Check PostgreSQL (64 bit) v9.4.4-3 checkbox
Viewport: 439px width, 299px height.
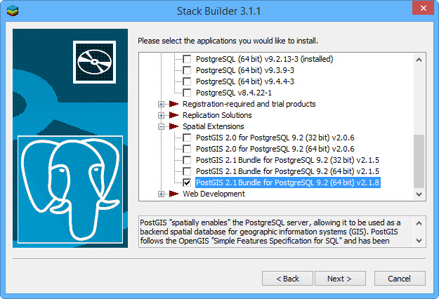point(187,81)
